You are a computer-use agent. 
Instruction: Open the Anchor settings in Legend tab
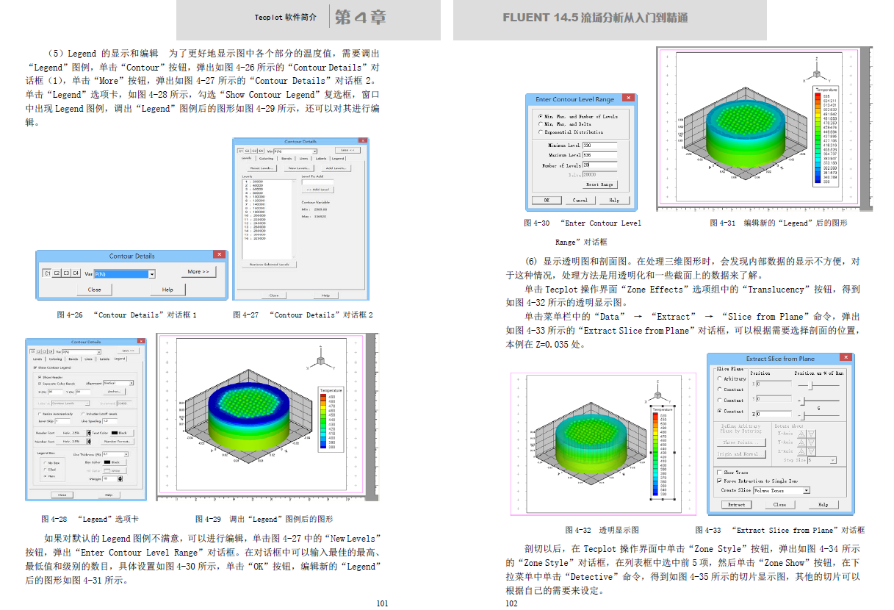point(115,392)
